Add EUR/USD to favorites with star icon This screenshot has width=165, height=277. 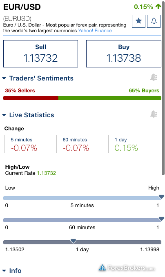coord(138,21)
